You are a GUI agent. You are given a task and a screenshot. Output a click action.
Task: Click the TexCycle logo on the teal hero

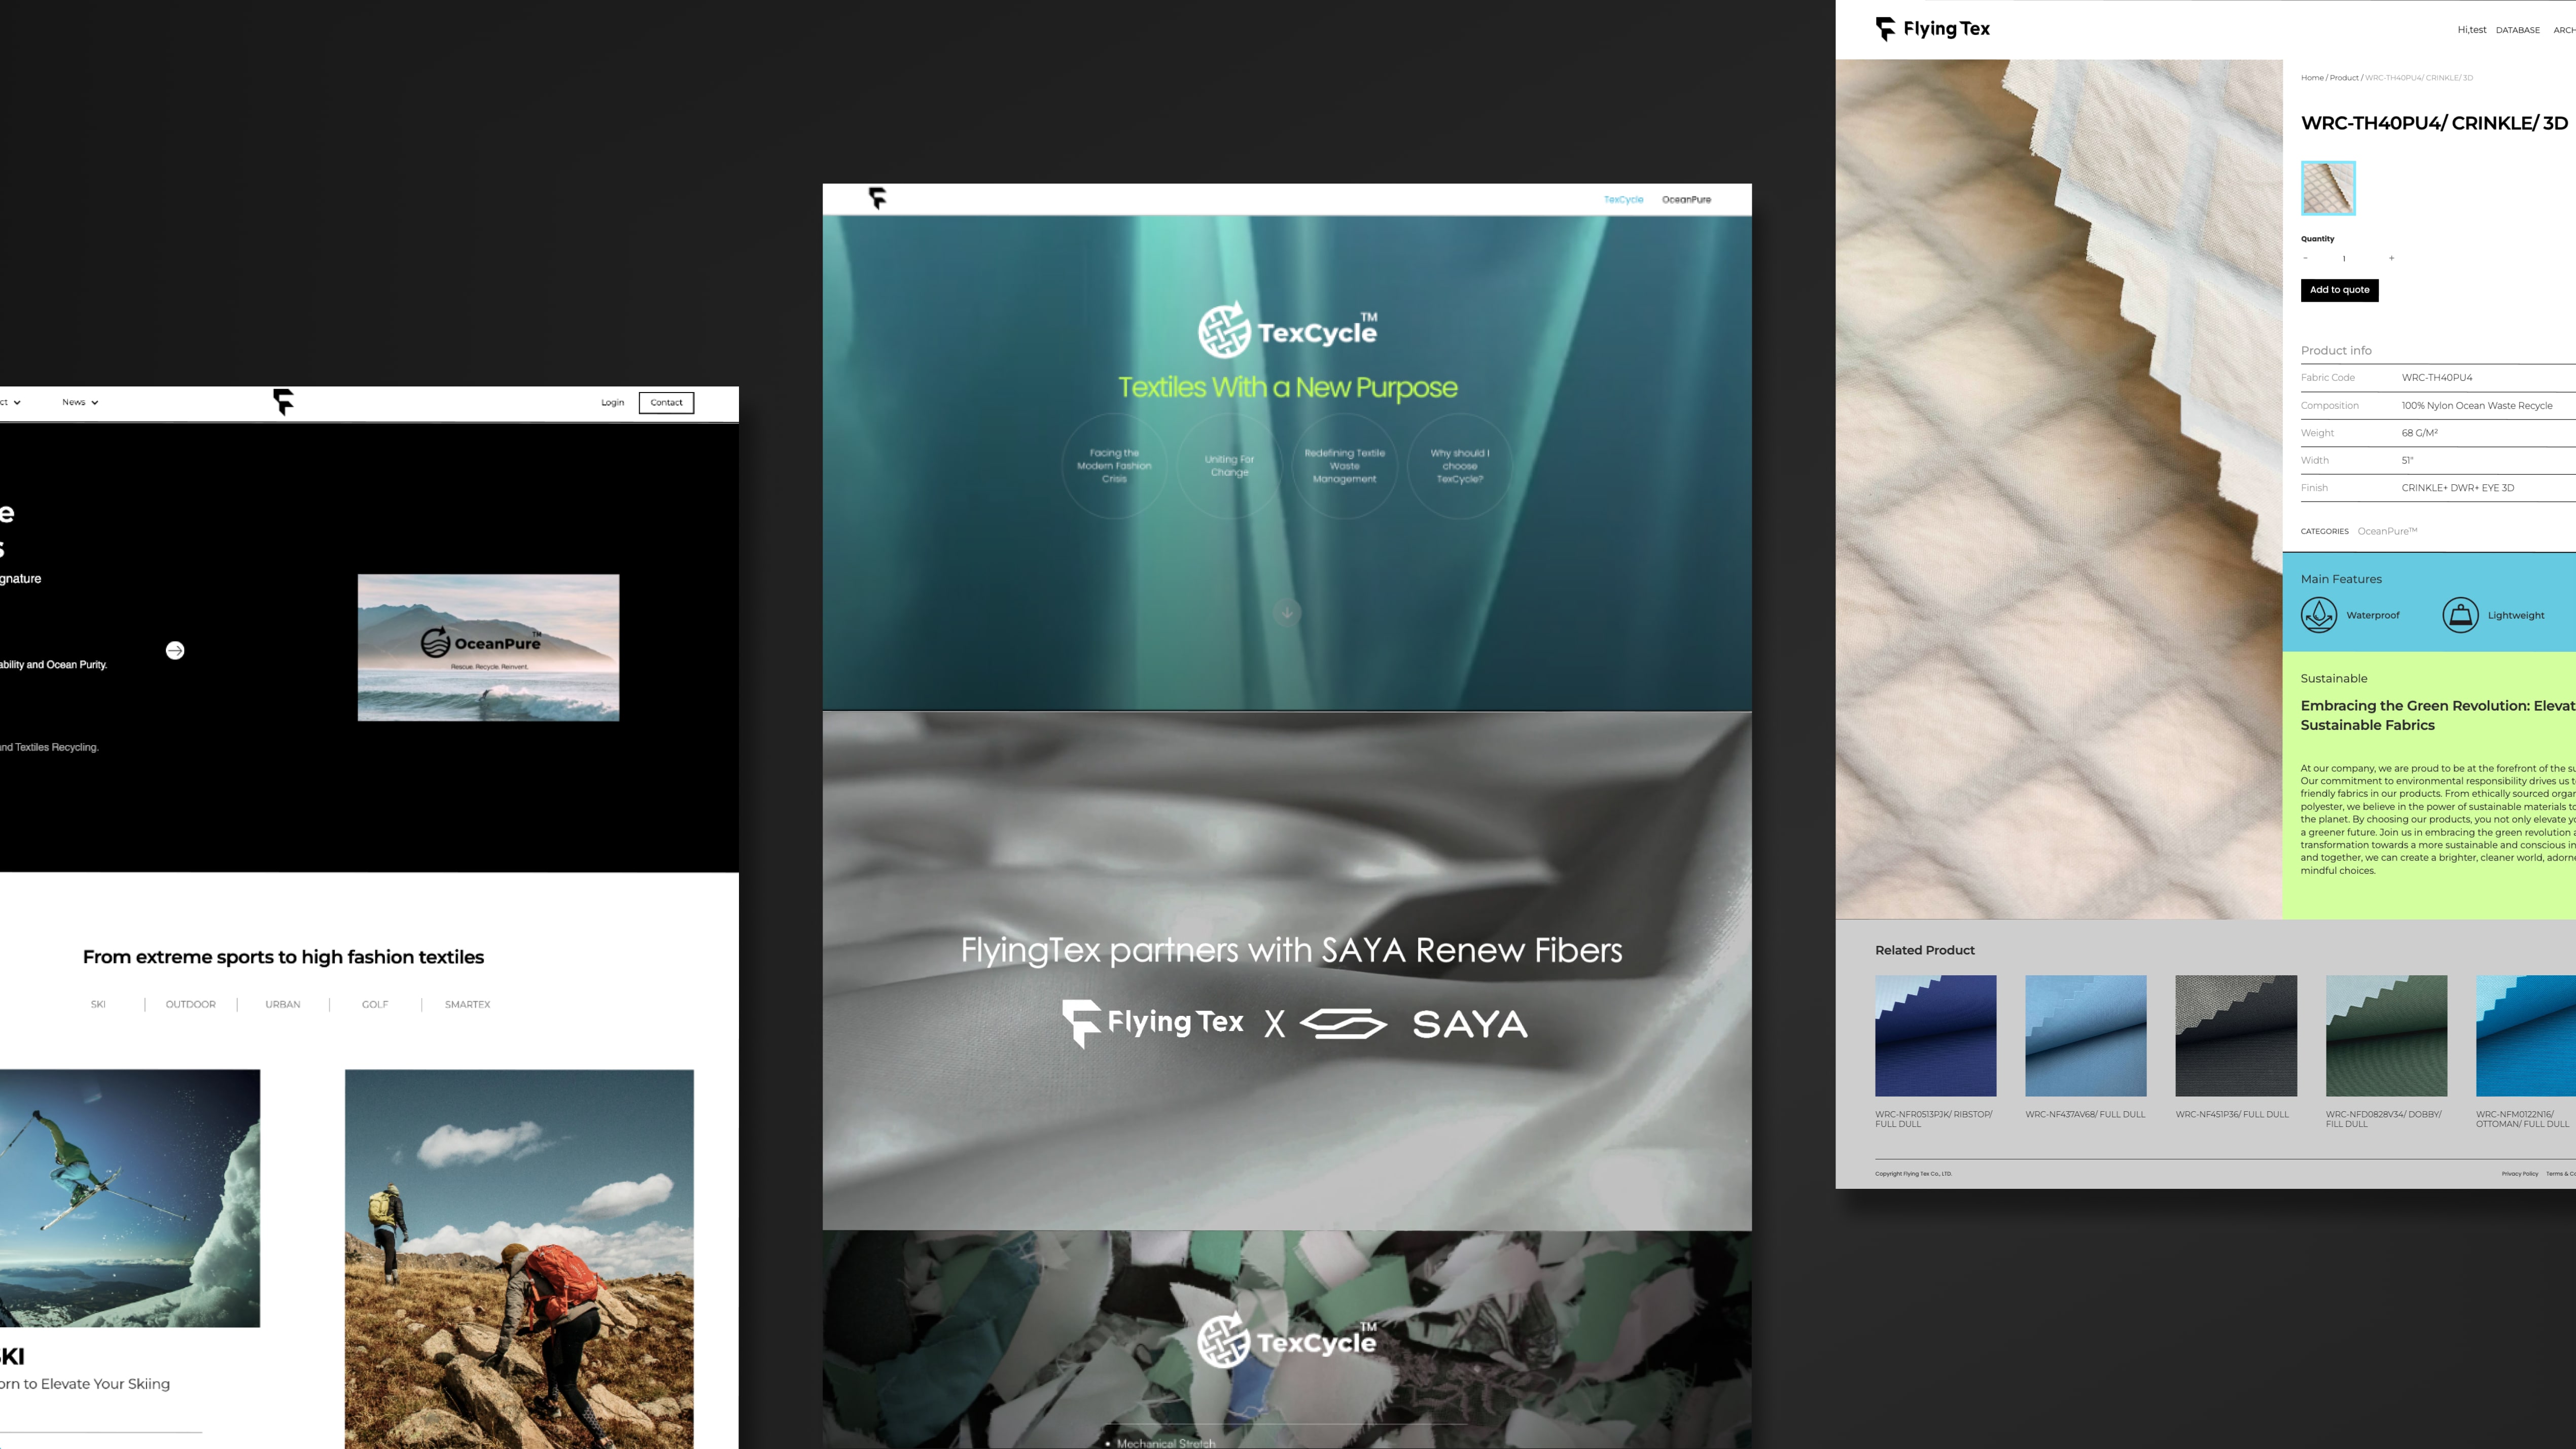(x=1288, y=330)
